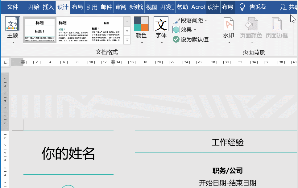Click the 共享 share person icon

283,7
